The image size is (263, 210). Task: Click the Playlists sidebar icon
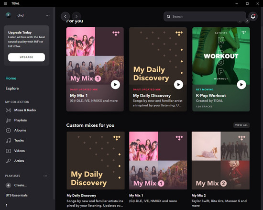(9, 120)
